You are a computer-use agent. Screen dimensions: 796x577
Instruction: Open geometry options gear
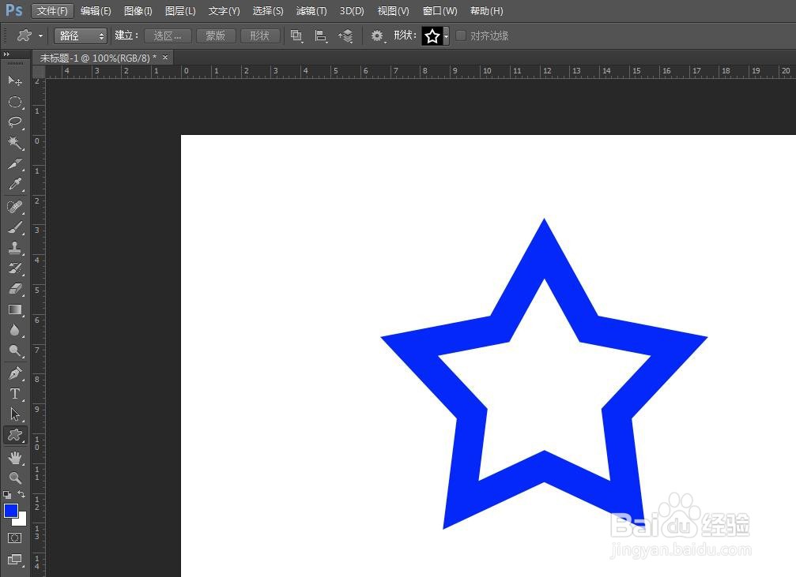[377, 36]
